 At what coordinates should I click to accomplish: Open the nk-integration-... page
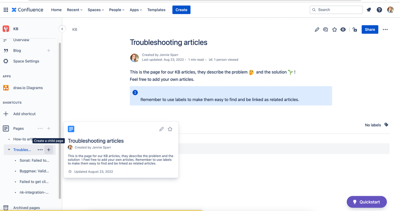coord(34,192)
